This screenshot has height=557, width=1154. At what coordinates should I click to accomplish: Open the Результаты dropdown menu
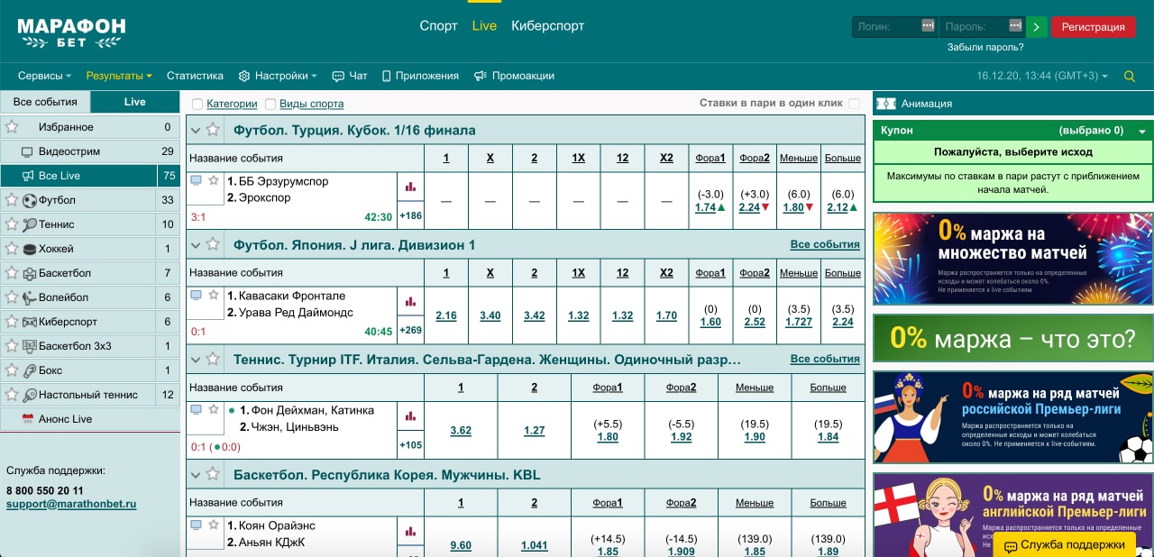(x=119, y=77)
